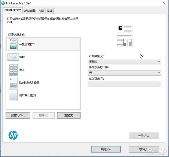Click the 另存为(S)... button

[x=18, y=115]
